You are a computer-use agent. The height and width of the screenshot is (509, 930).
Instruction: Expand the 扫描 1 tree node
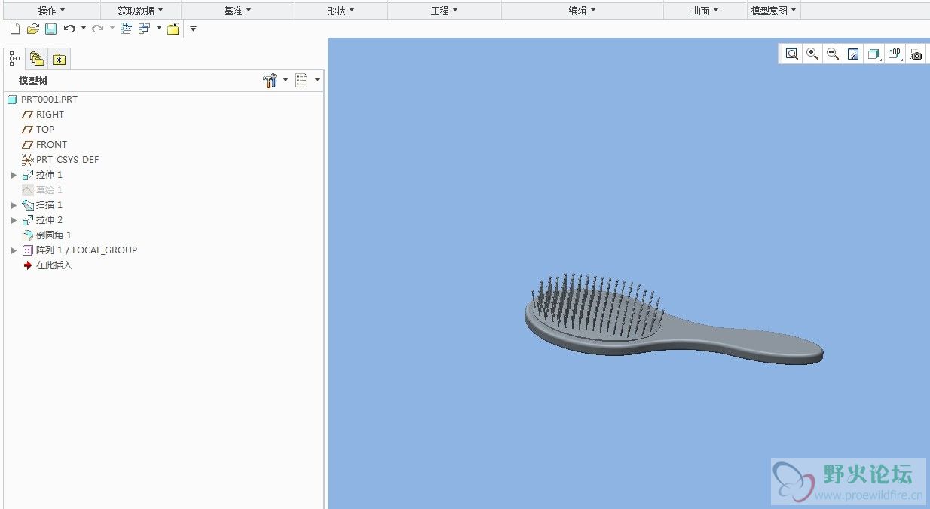point(14,205)
